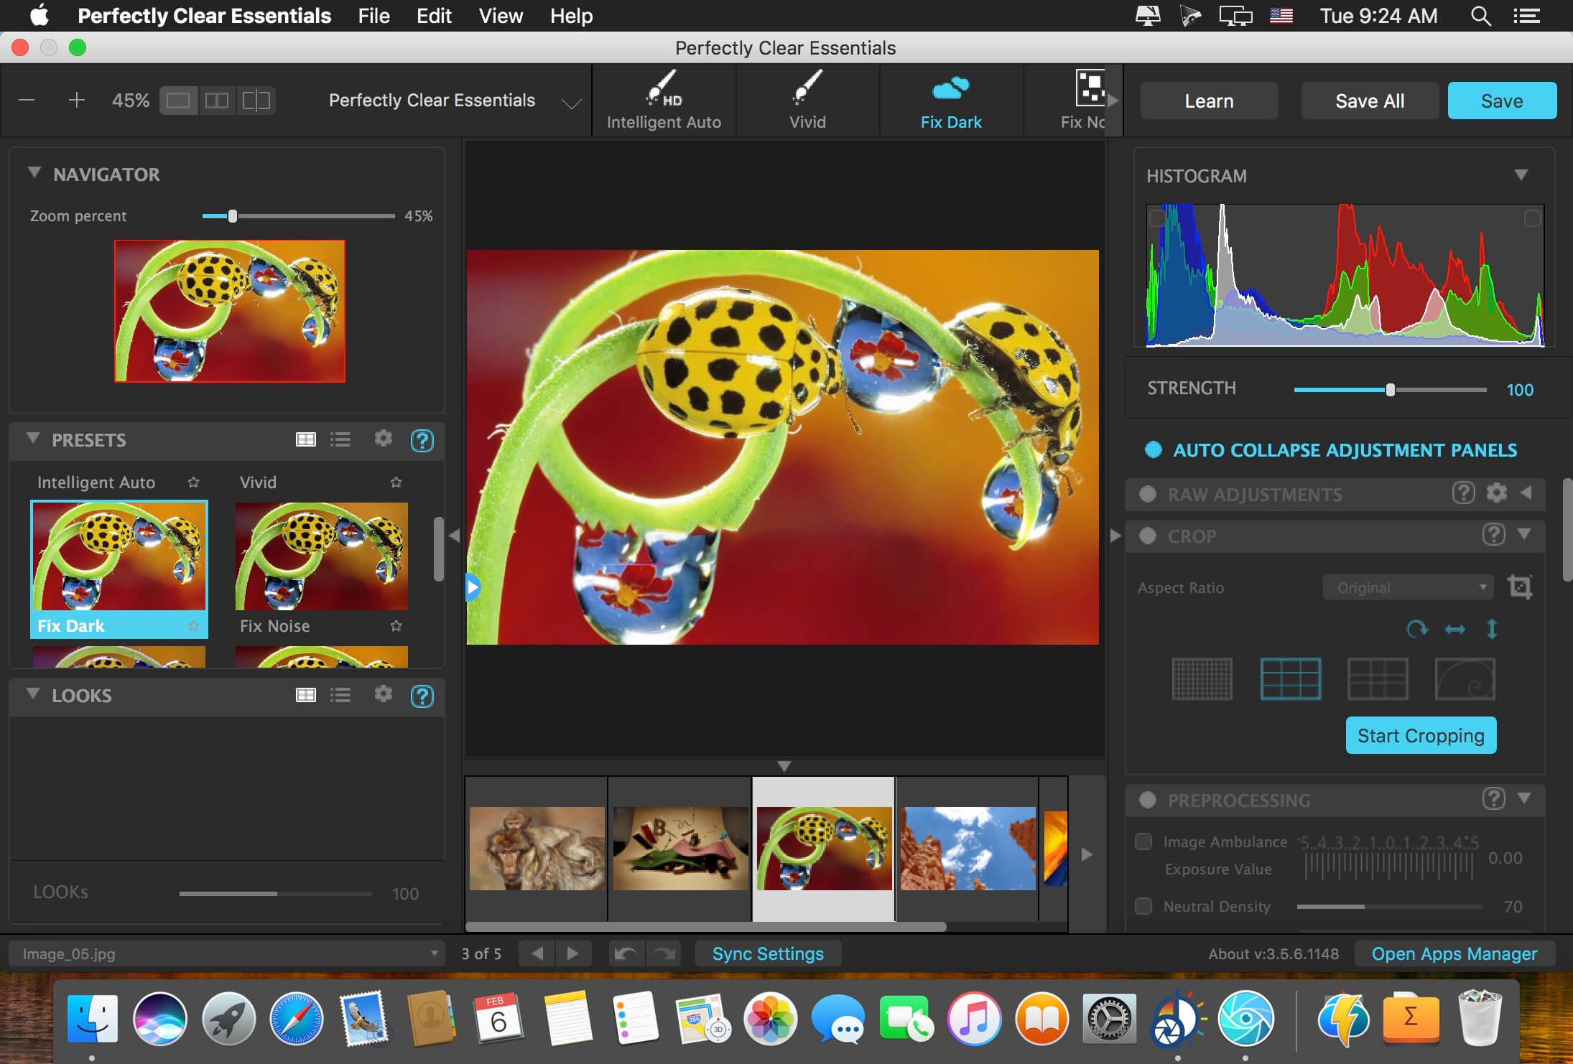Image resolution: width=1573 pixels, height=1064 pixels.
Task: Switch Presets to list view
Action: [x=340, y=439]
